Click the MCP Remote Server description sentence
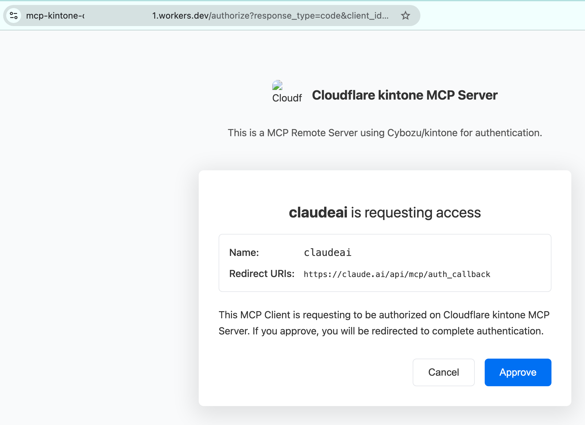Screen dimensions: 585x425 [385, 133]
